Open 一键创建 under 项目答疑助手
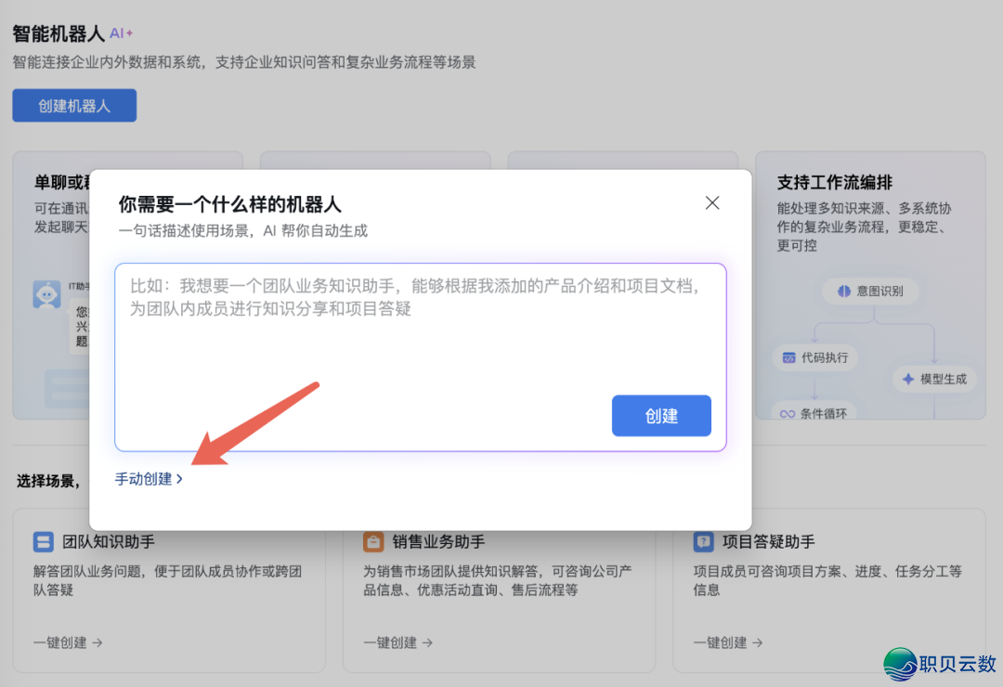1003x687 pixels. (721, 642)
